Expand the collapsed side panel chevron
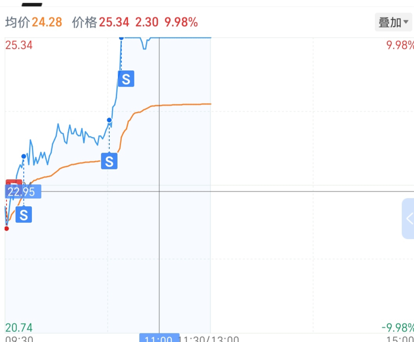The width and height of the screenshot is (414, 342). [409, 218]
